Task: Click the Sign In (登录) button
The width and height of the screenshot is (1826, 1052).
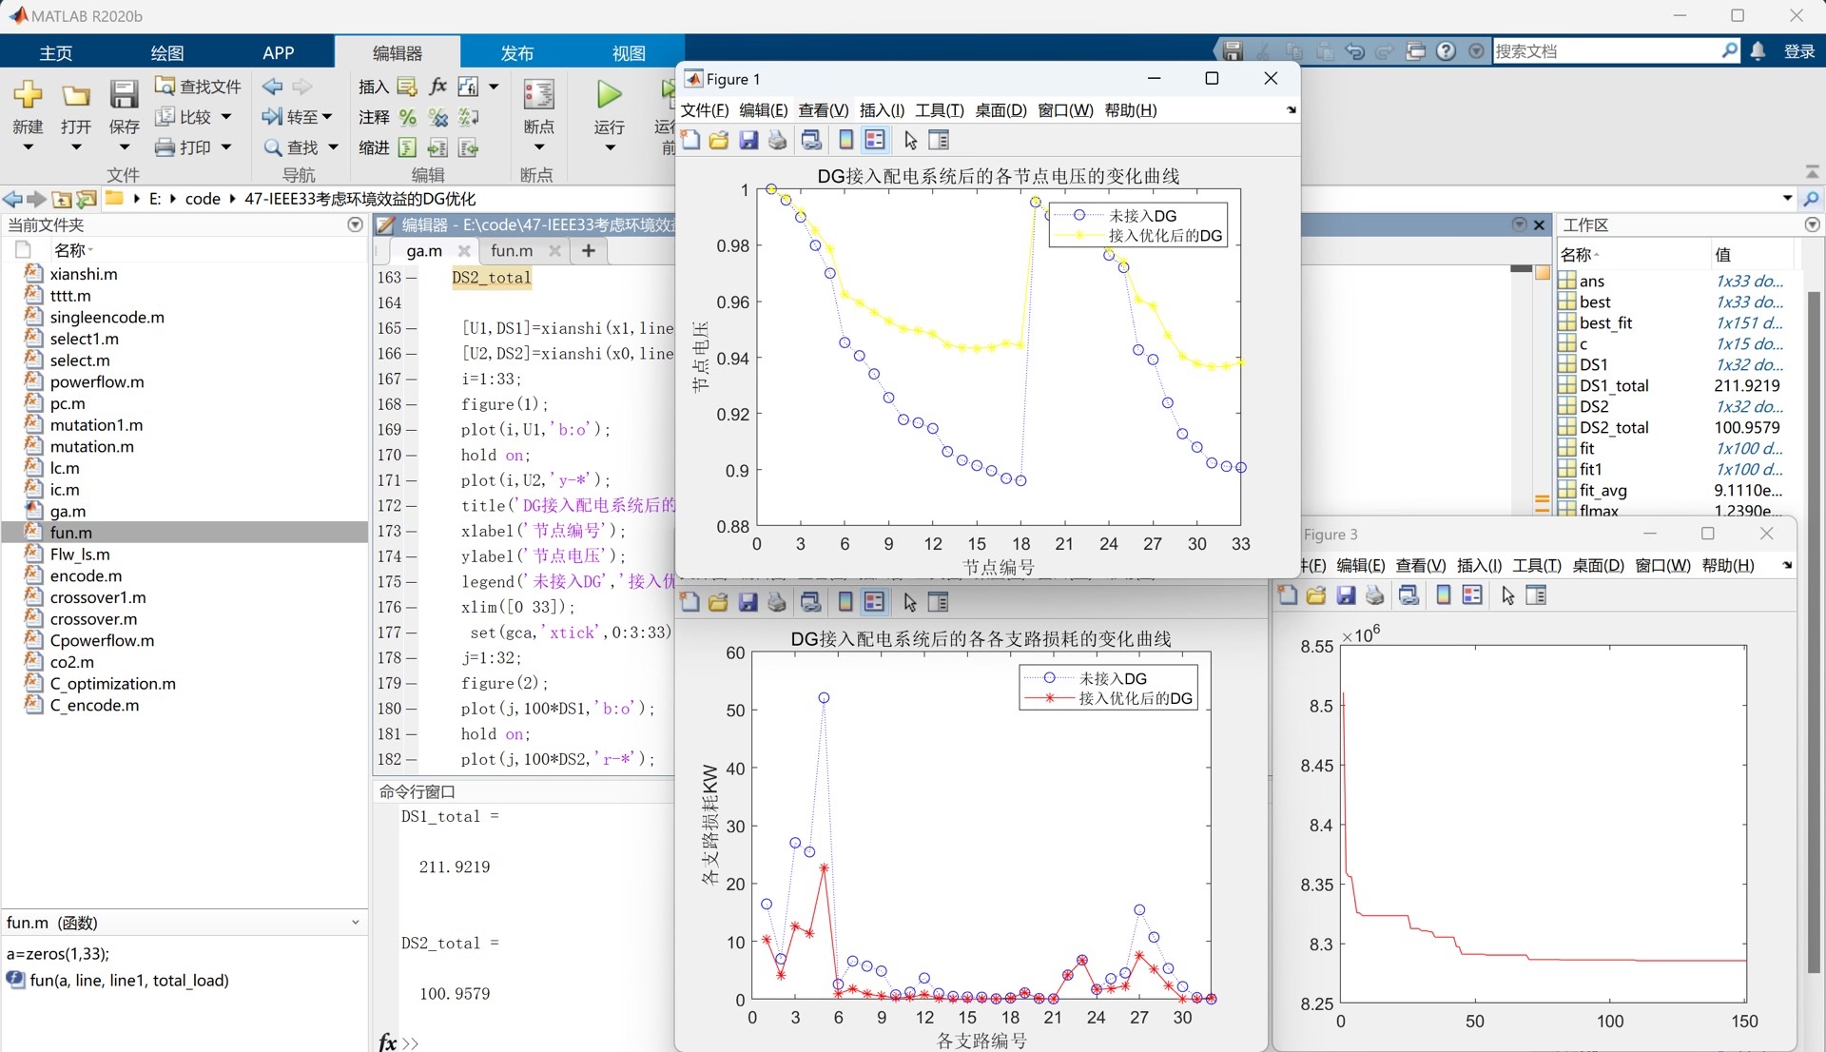Action: click(1798, 51)
